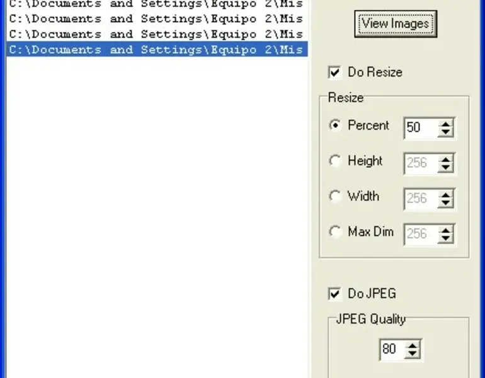Decrease the Percent value with down arrow
Screen dimensions: 485x378
(x=446, y=132)
